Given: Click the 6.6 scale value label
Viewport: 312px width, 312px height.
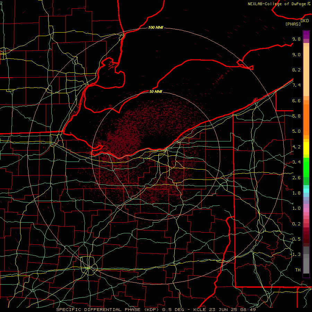Looking at the screenshot, I should [296, 101].
